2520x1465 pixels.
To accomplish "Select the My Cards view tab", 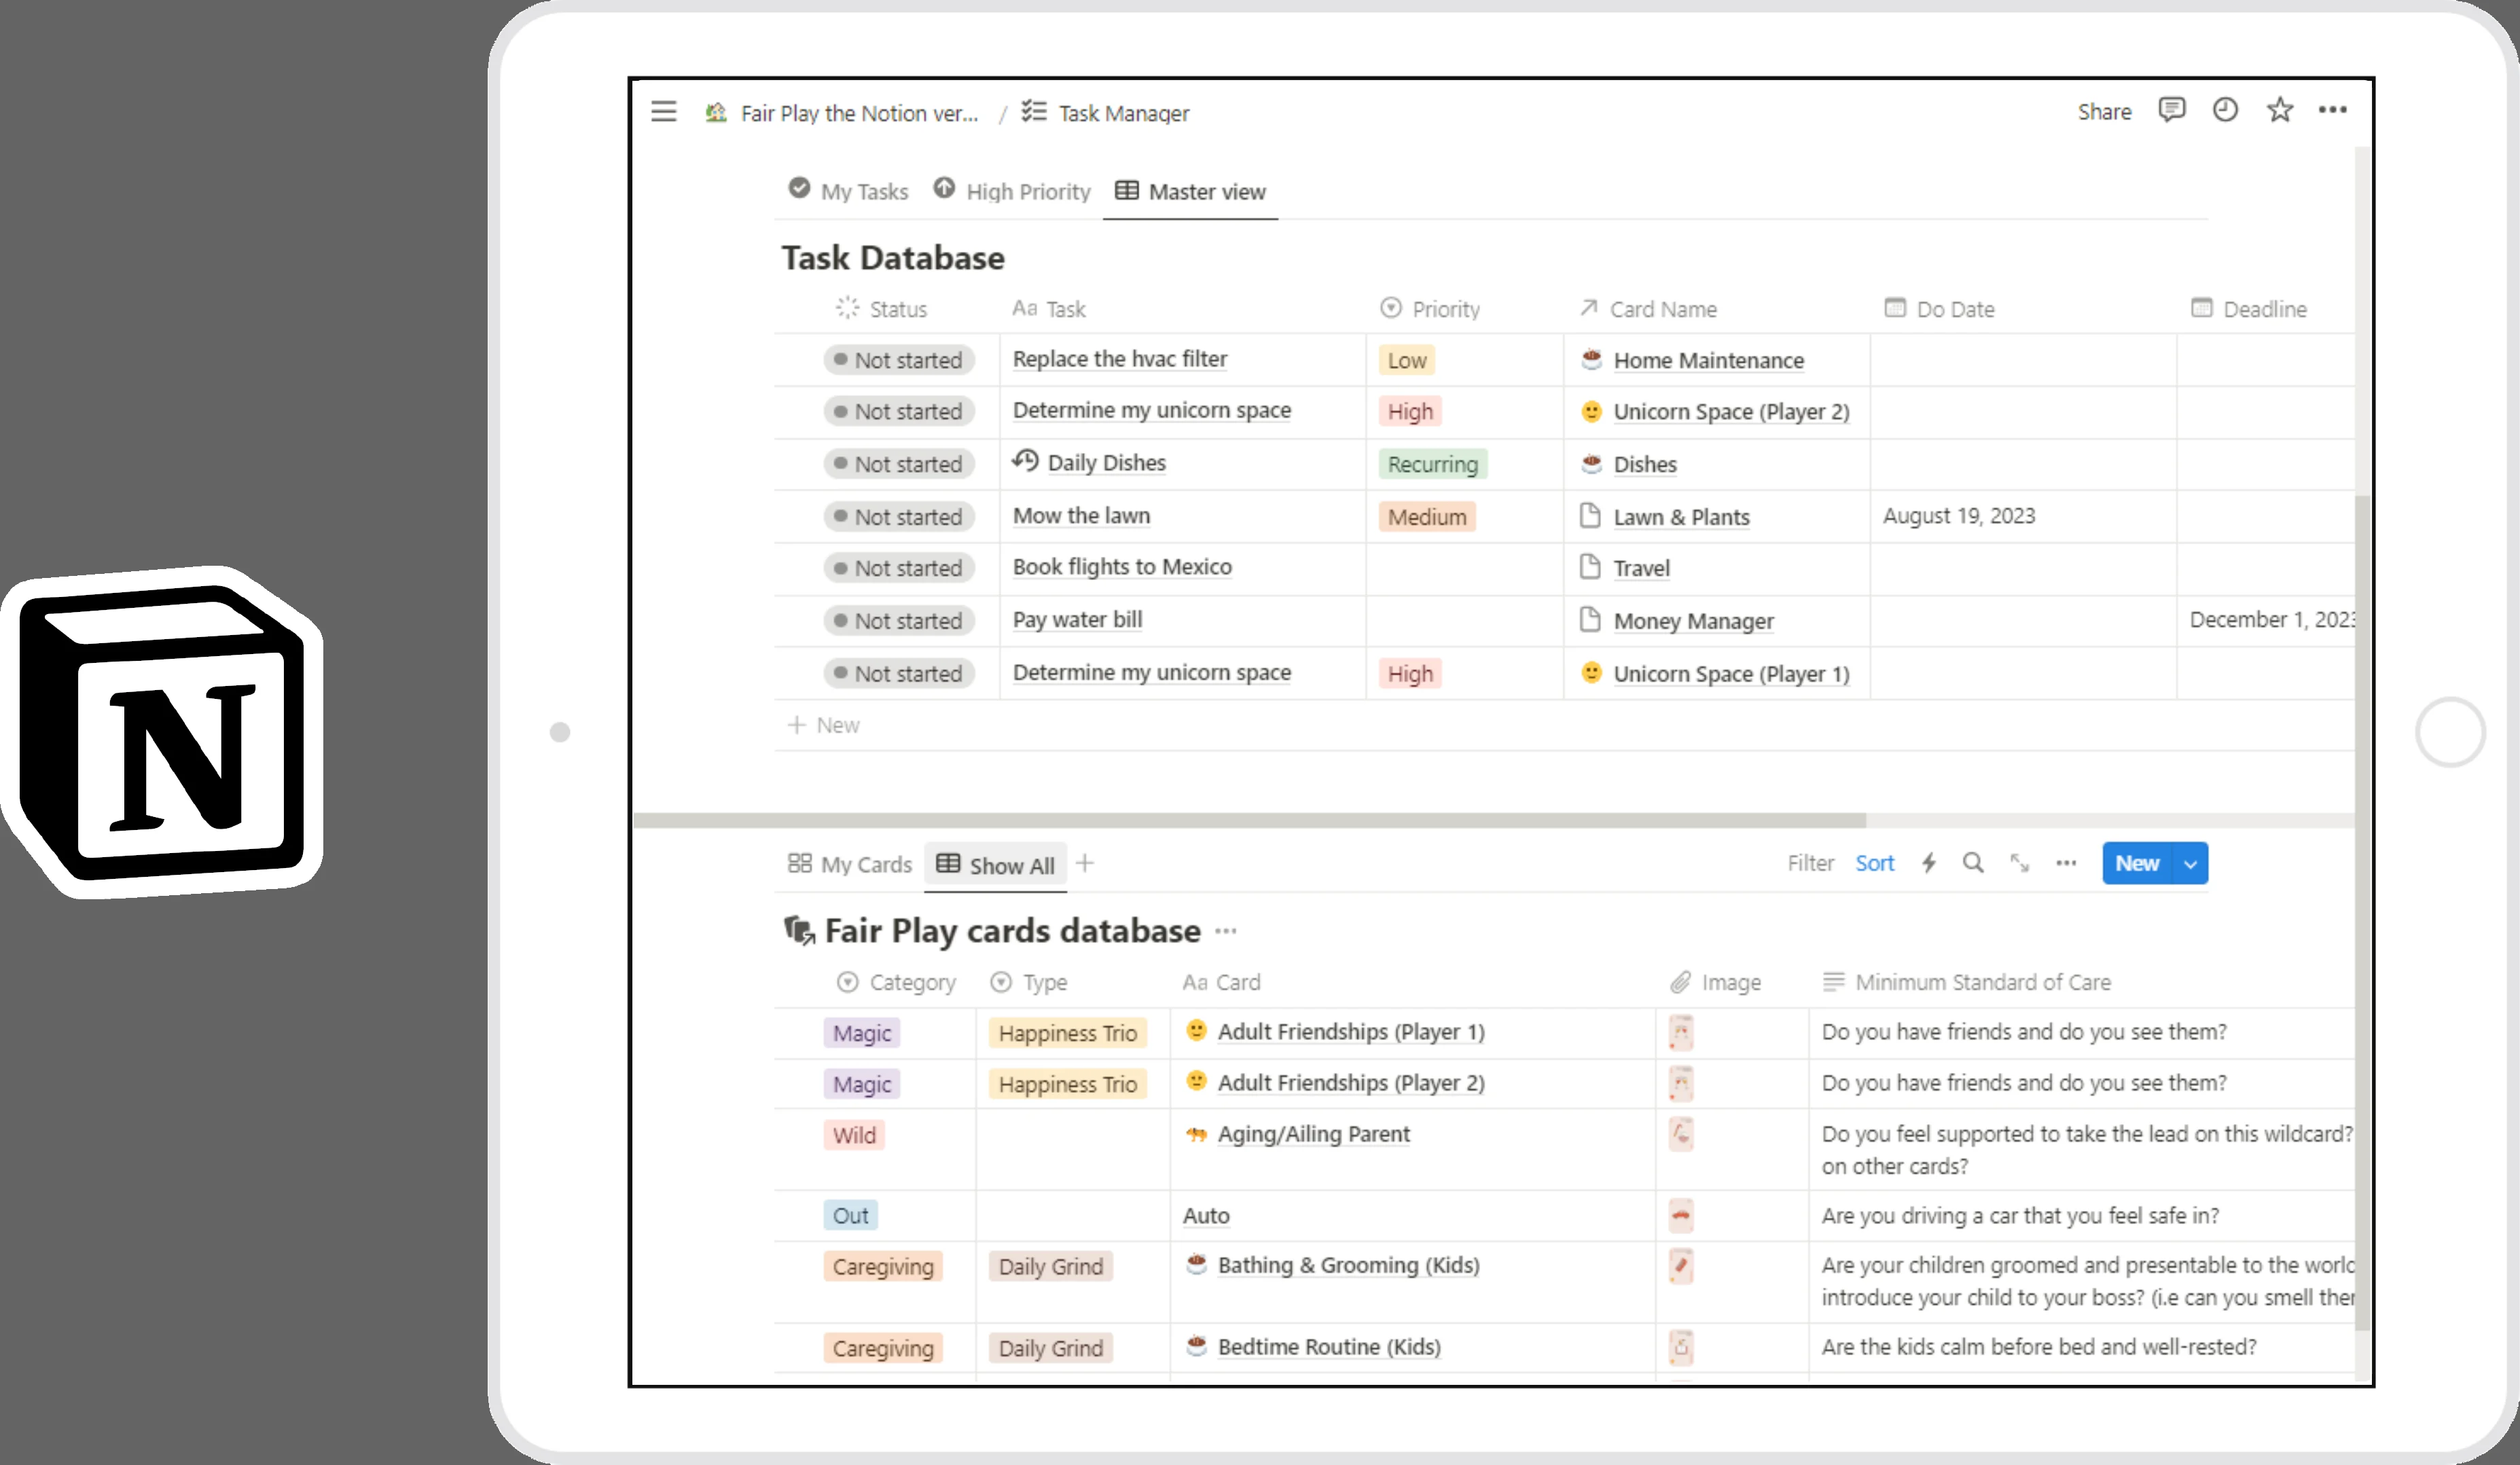I will point(850,864).
